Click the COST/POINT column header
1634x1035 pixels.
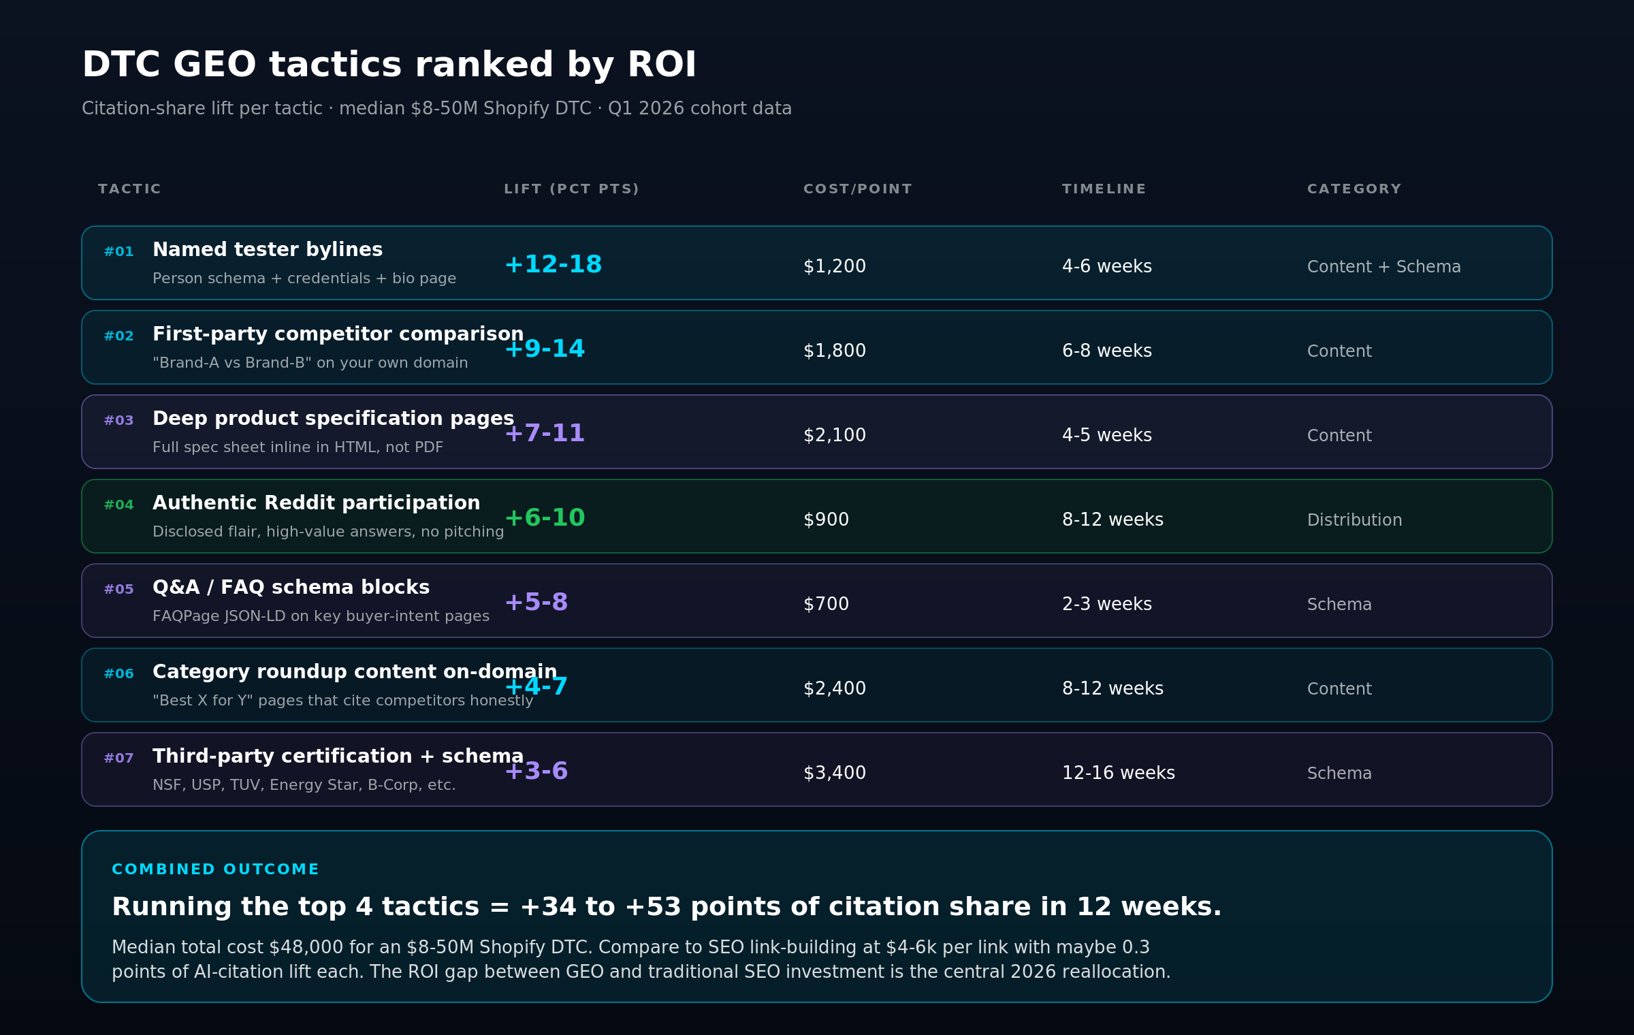pos(857,189)
